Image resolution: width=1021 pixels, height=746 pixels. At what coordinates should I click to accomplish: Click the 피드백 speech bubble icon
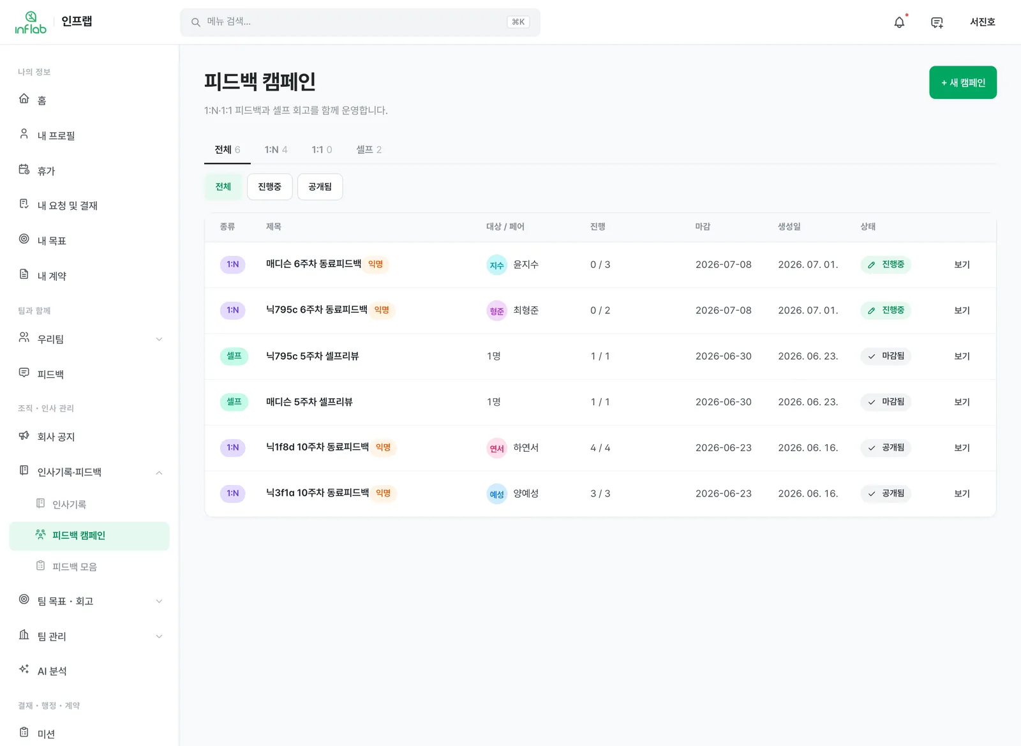24,372
